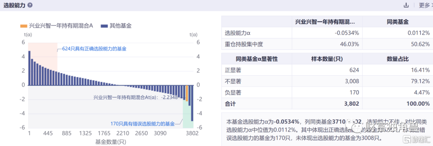Click the orange legend color swatch

click(24, 26)
